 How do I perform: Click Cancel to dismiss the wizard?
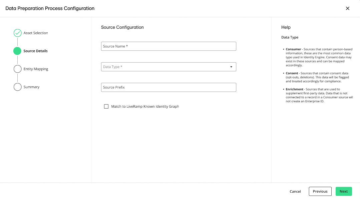(295, 191)
